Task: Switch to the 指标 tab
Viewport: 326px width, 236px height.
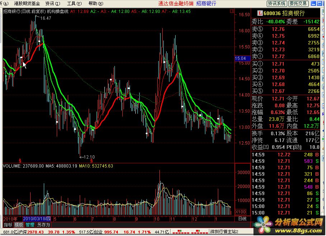Action: point(8,225)
